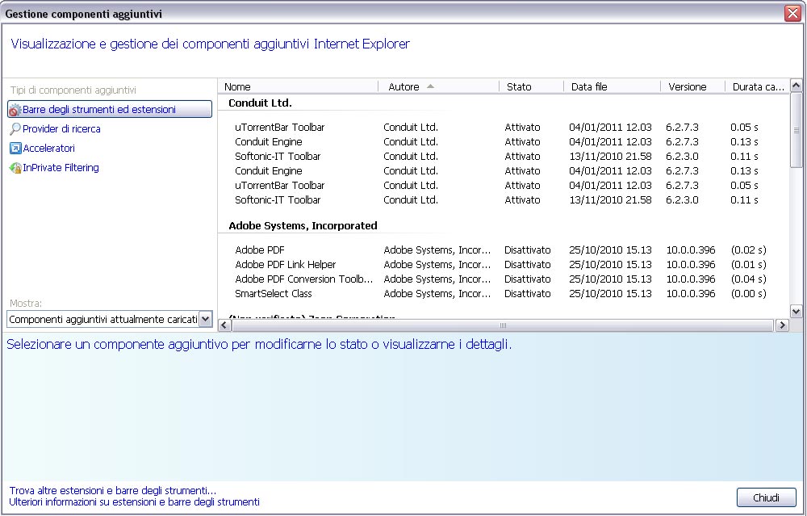Click the horizontal scrollbar thumb
This screenshot has width=807, height=516.
point(503,325)
